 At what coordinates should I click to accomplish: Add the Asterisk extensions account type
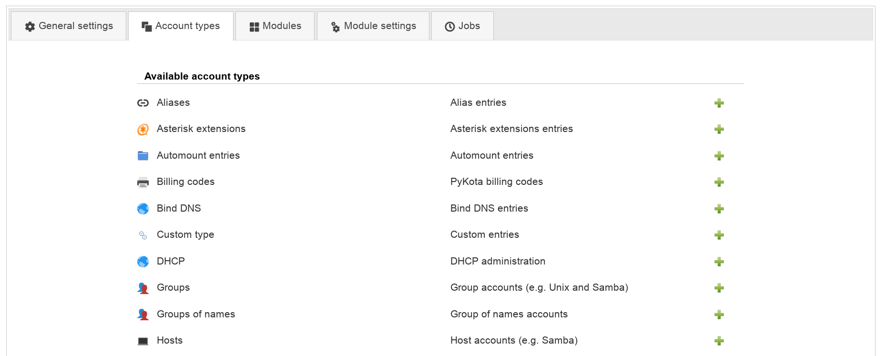tap(719, 129)
